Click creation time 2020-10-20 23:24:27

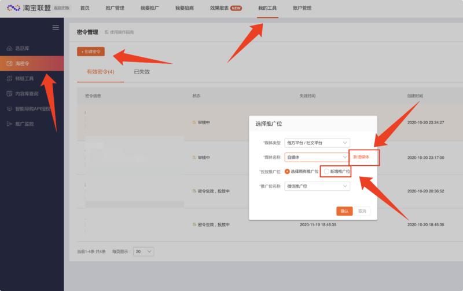coord(426,122)
